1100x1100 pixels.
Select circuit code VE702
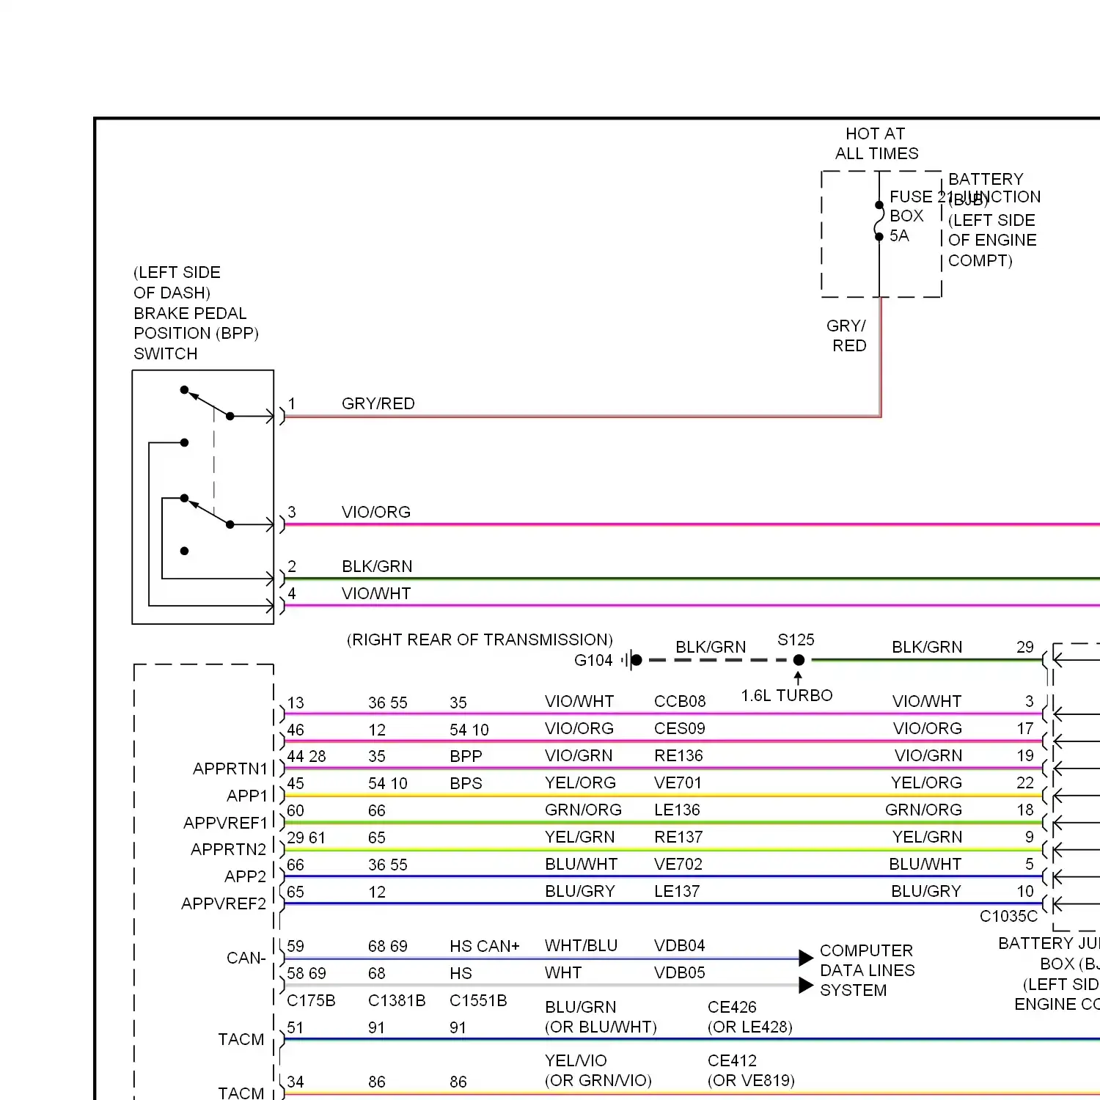(x=678, y=864)
